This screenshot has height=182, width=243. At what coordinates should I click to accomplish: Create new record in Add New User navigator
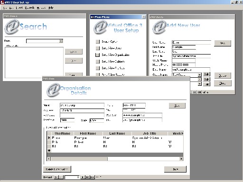click(x=199, y=92)
